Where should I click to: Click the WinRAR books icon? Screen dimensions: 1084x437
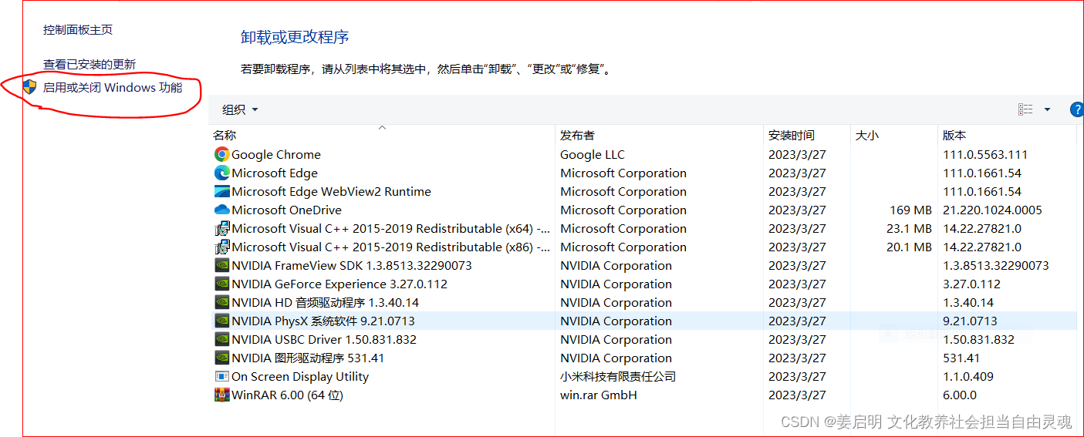[x=222, y=395]
